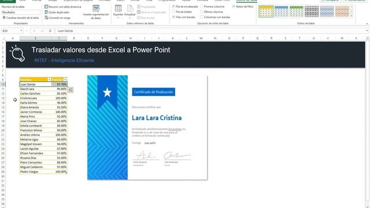Viewport: 370px width, 208px height.
Task: Open the Diseño de tabla ribbon tab
Action: click(247, 1)
